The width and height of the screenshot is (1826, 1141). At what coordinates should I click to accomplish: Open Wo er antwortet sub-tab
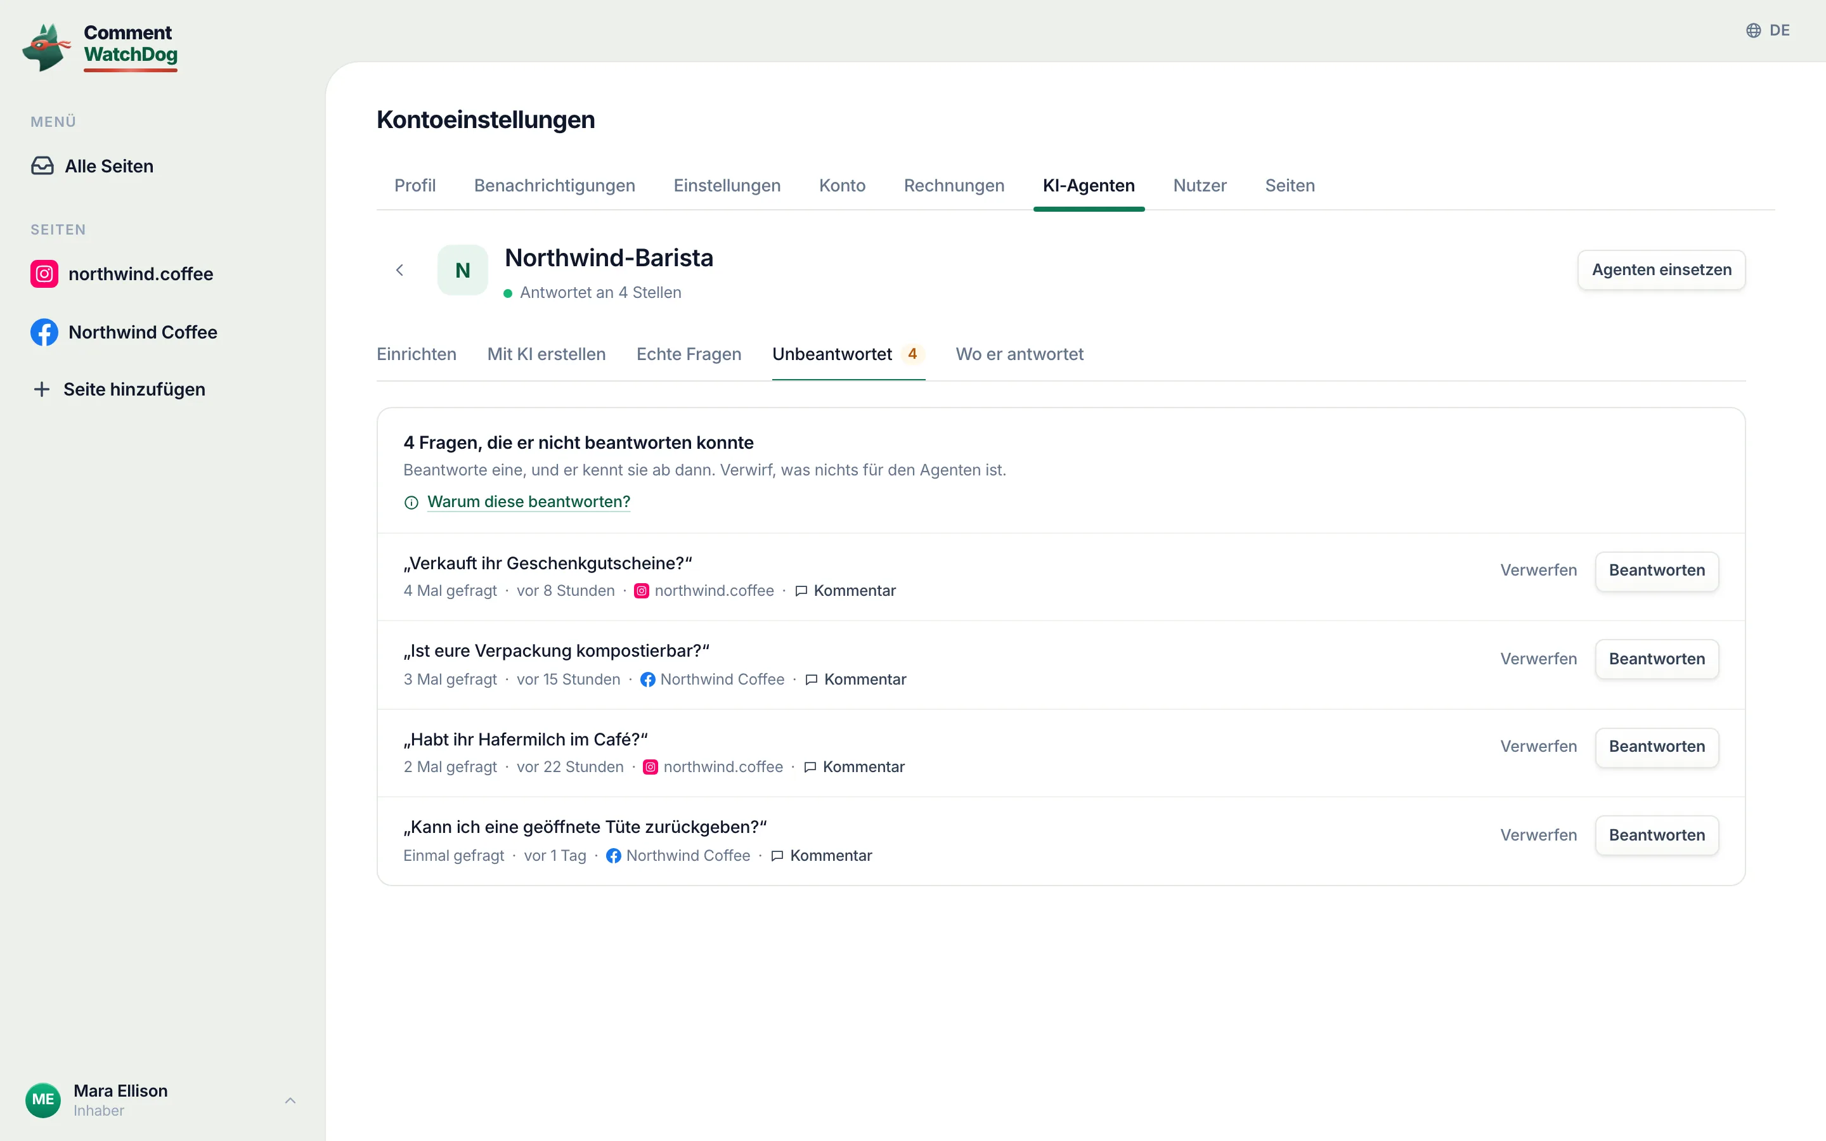coord(1020,355)
